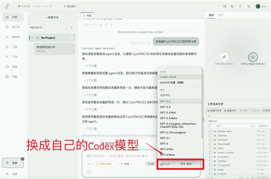Image resolution: width=271 pixels, height=179 pixels.
Task: Toggle the side panel layout icon
Action: 224,6
